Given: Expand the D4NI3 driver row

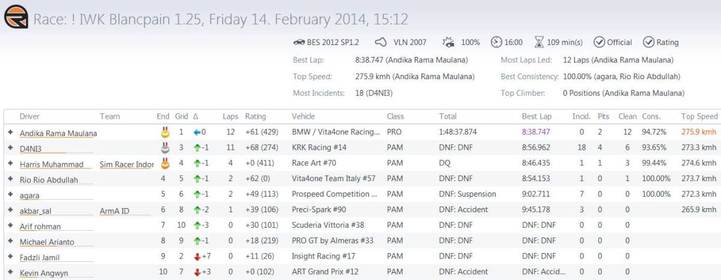Looking at the screenshot, I should 10,148.
